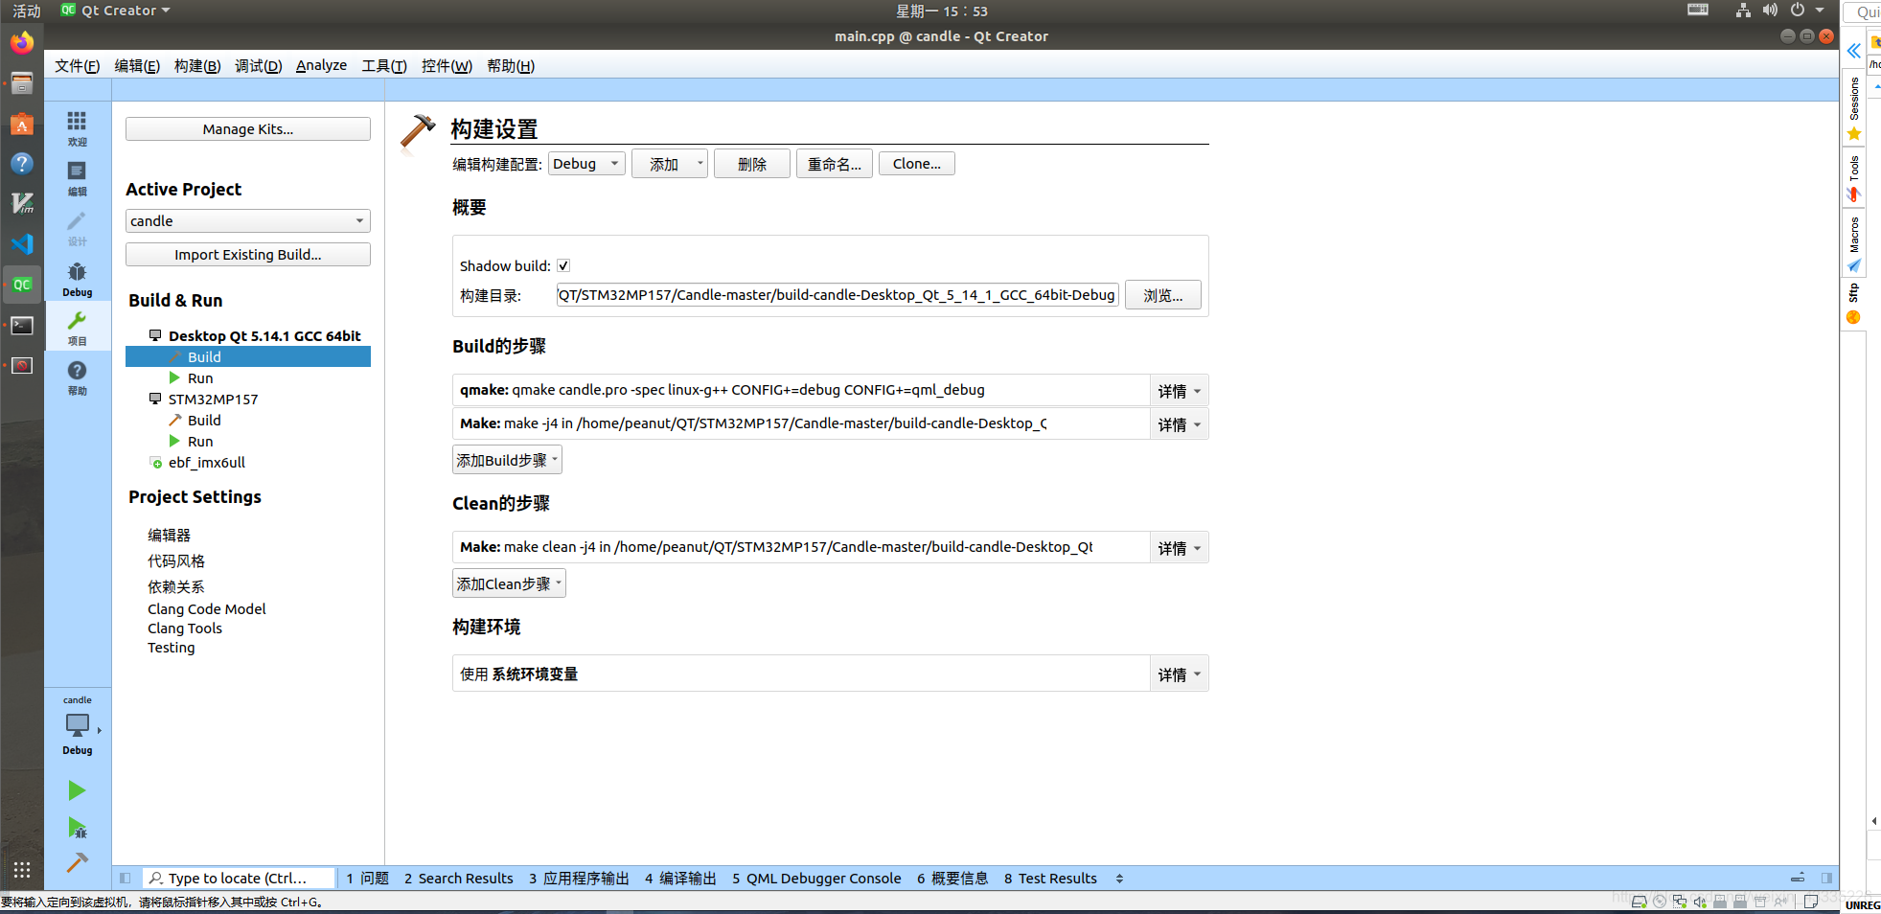The width and height of the screenshot is (1881, 914).
Task: Click the Manage Kits button
Action: pos(247,128)
